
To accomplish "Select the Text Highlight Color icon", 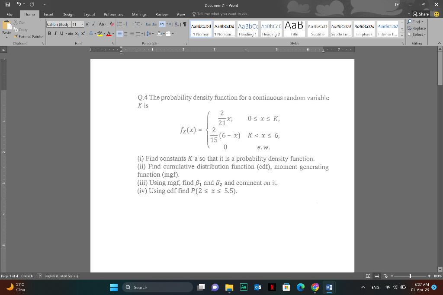I will tap(100, 33).
